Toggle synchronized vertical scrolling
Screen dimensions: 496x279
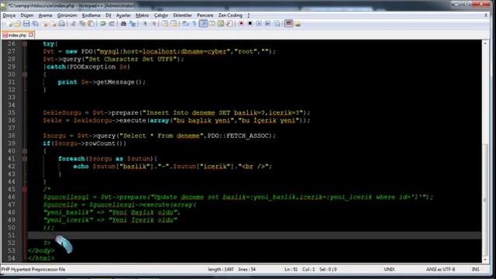(x=165, y=24)
